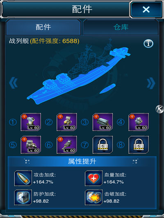Open accessory slot 4 armor module

pos(139,122)
